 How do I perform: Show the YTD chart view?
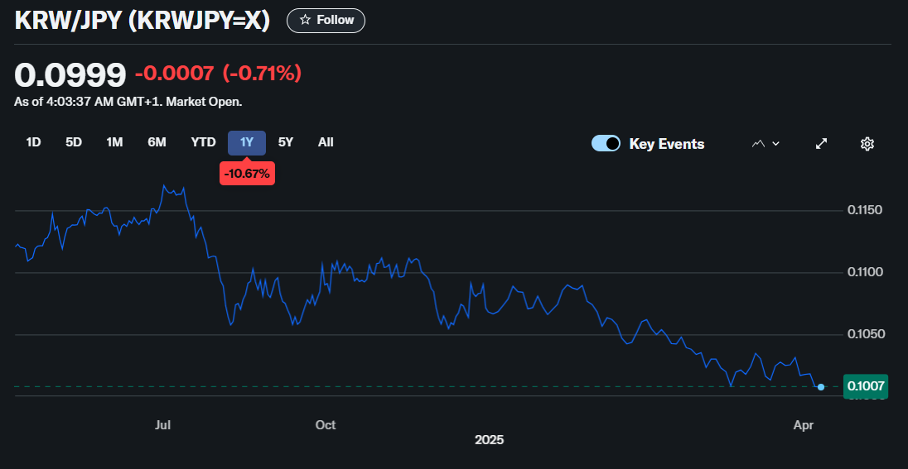pyautogui.click(x=203, y=142)
